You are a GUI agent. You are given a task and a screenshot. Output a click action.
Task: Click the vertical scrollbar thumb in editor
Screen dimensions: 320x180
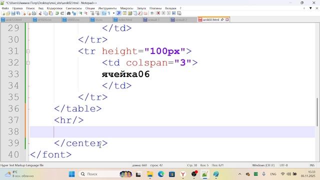pyautogui.click(x=317, y=112)
